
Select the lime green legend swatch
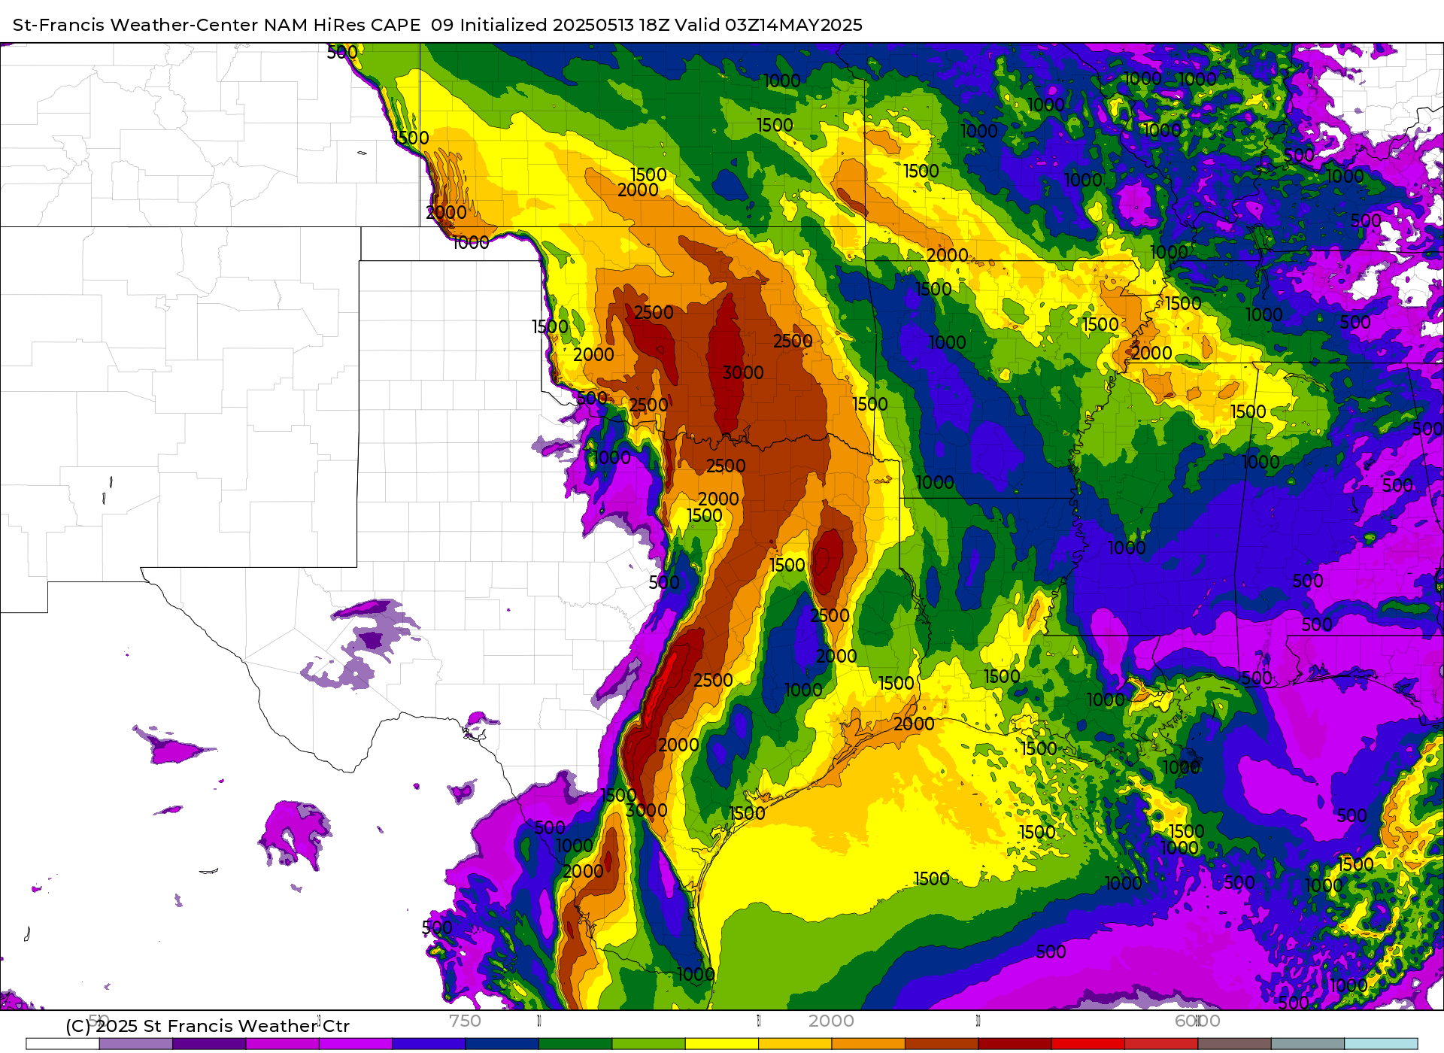(648, 1043)
